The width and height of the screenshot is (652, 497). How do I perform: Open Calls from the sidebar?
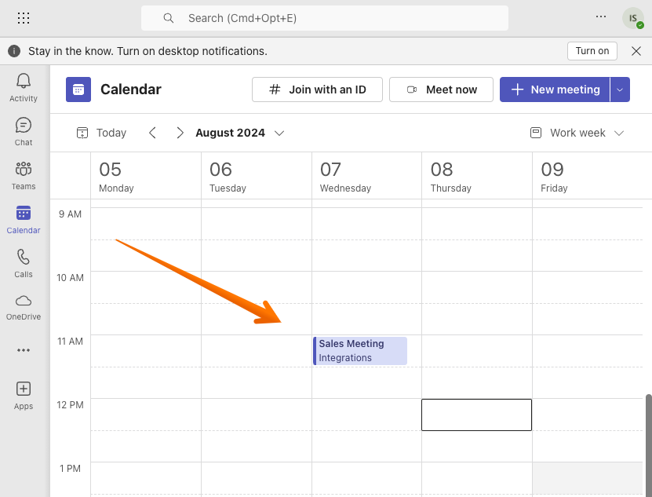coord(24,263)
